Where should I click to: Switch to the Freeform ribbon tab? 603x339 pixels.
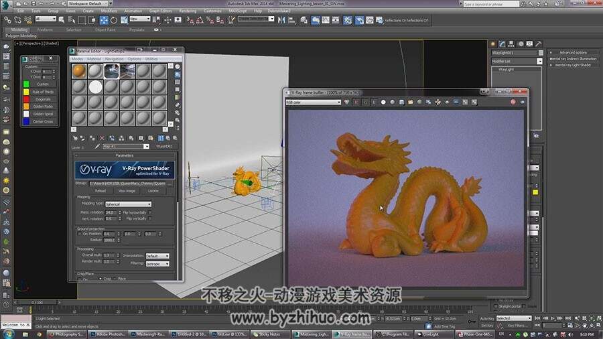coord(45,29)
